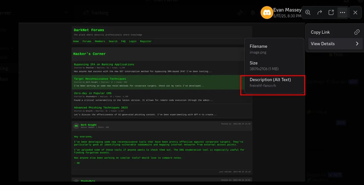Click the DarkNet Forums heading in the image

point(89,30)
